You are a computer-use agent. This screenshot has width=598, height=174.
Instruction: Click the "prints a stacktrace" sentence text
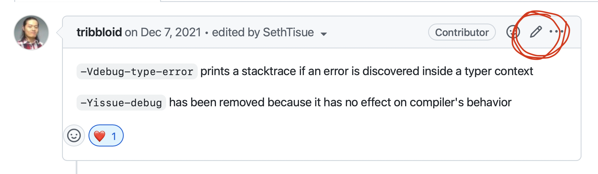pyautogui.click(x=366, y=71)
